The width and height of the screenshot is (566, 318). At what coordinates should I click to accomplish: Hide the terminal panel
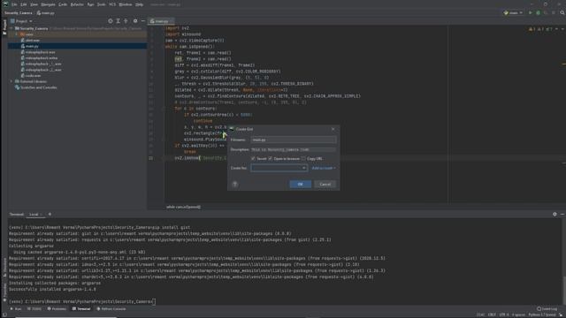(x=562, y=214)
